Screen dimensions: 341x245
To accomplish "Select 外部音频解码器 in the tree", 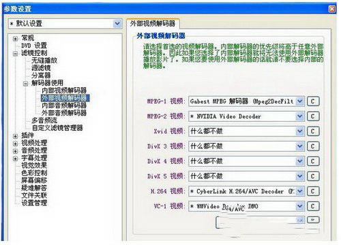I will 64,113.
